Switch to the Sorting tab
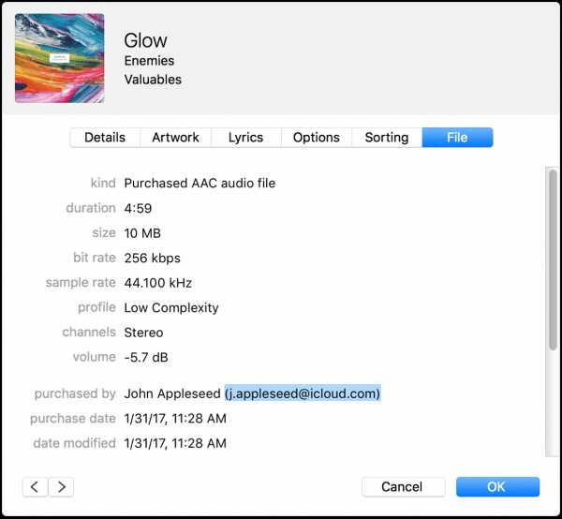The image size is (562, 519). (387, 138)
